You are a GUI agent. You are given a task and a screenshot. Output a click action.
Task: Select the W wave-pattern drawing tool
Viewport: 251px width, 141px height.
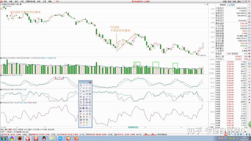pyautogui.click(x=81, y=96)
